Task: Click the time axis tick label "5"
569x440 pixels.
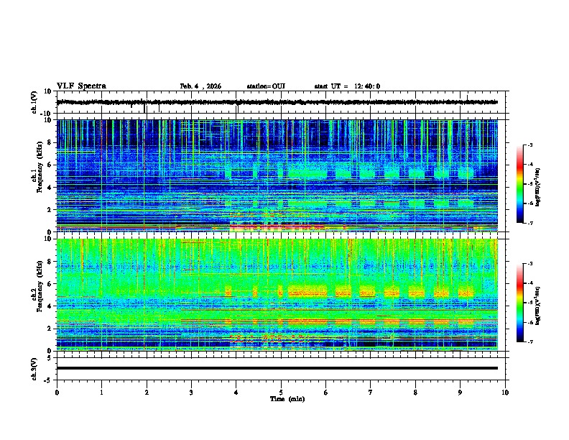Action: coord(281,393)
